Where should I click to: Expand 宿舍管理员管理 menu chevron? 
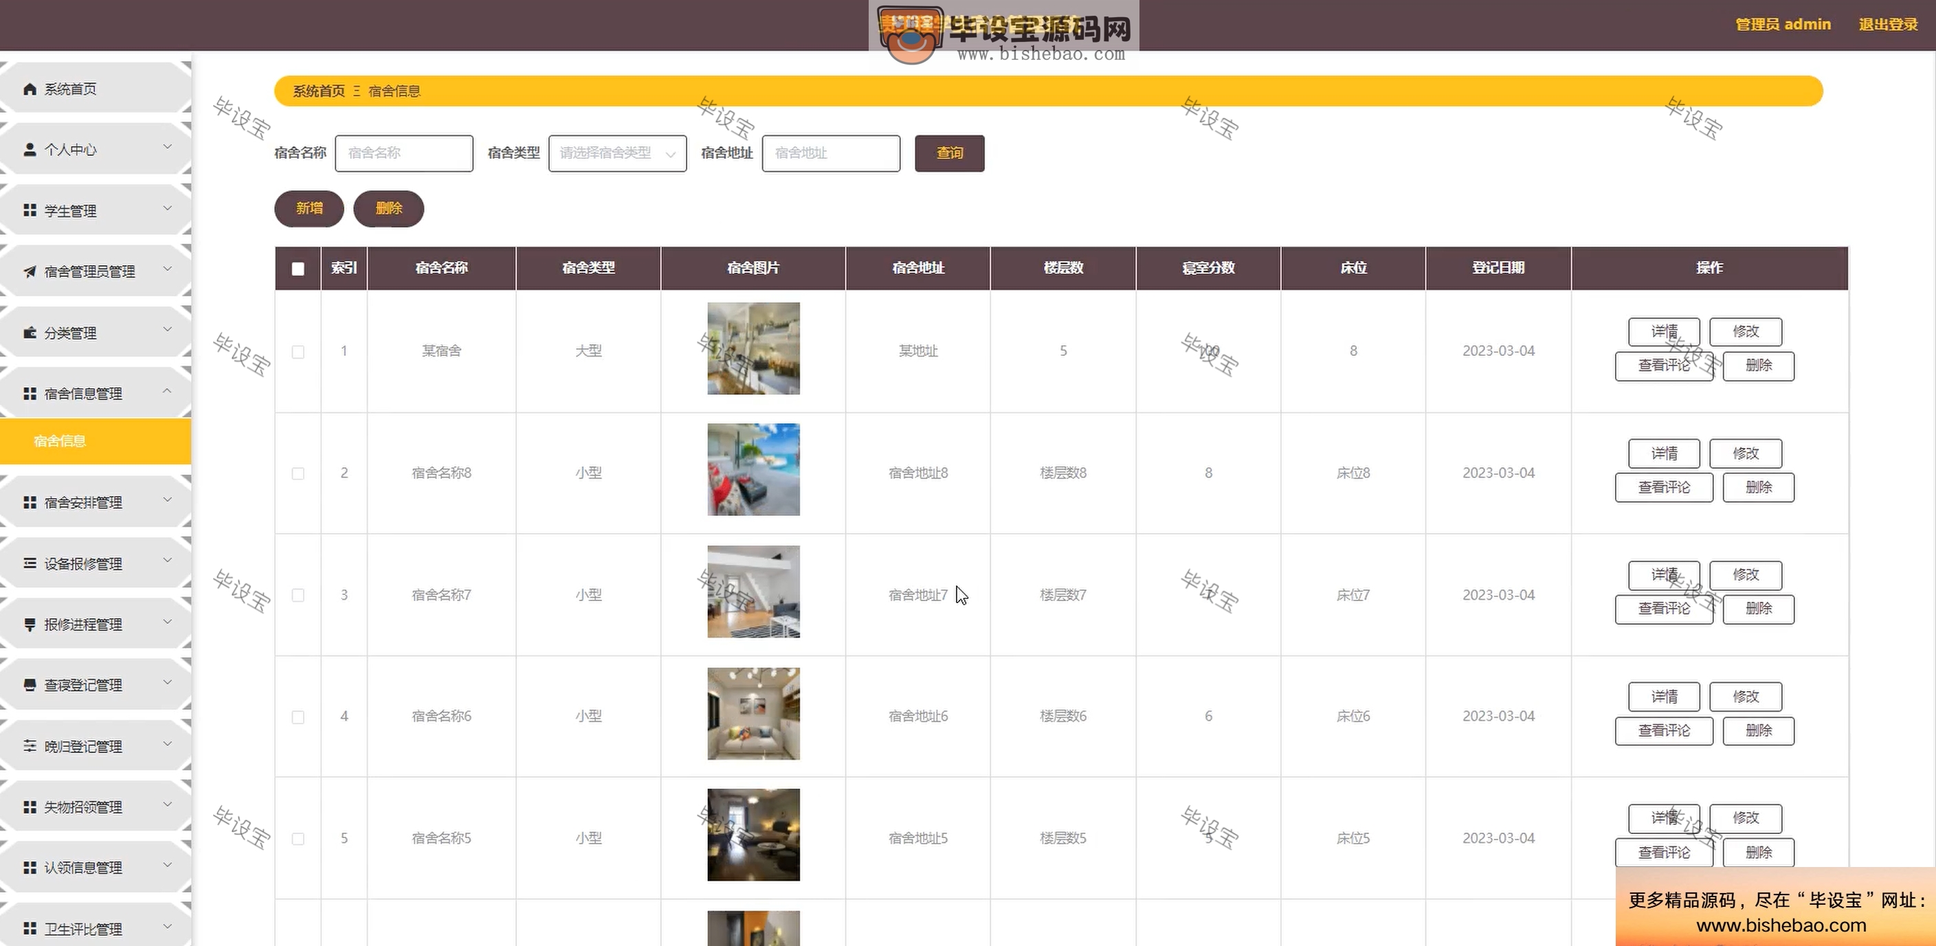[x=168, y=268]
